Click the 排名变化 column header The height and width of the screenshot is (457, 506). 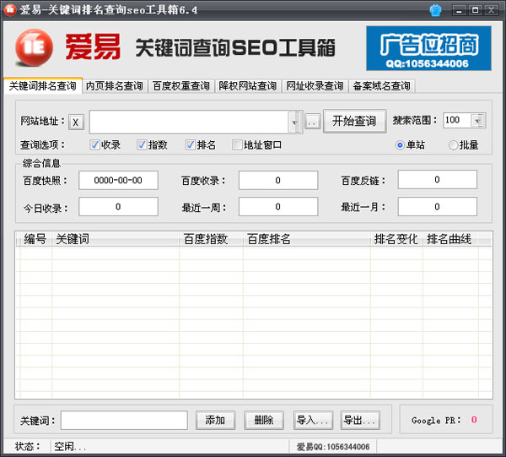click(396, 239)
